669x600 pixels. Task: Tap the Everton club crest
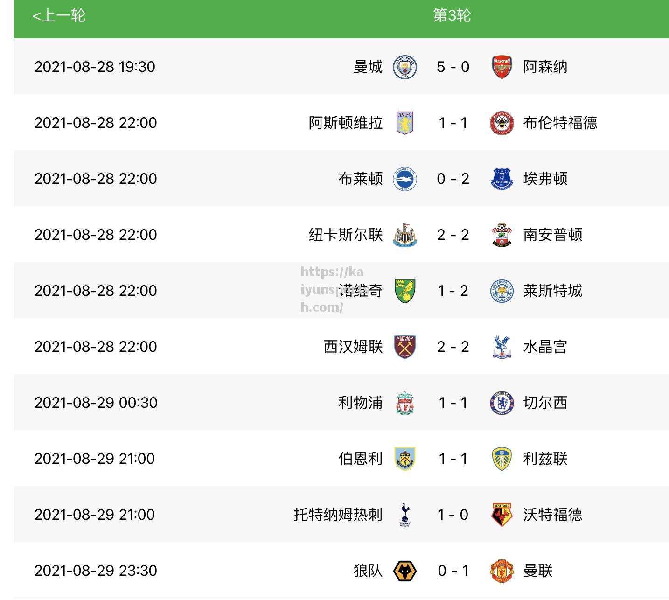coord(502,179)
